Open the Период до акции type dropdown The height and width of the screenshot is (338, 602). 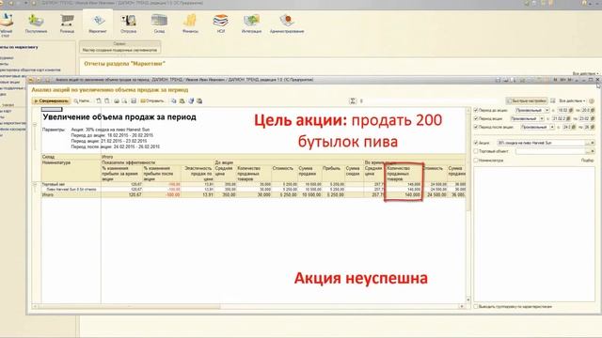tap(547, 110)
